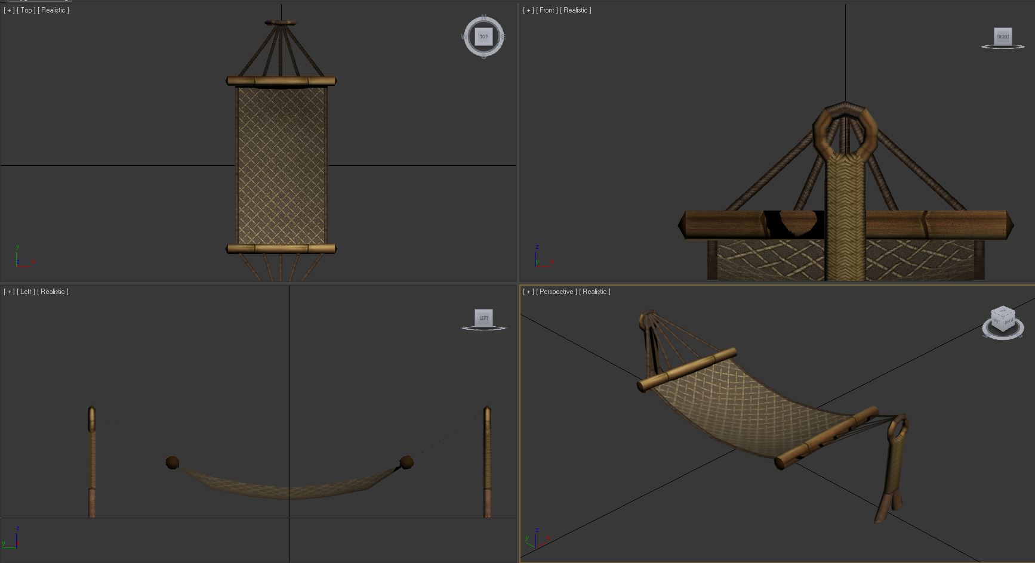Open the [Front] point-of-view viewport label menu
This screenshot has height=563, width=1035.
[x=547, y=10]
